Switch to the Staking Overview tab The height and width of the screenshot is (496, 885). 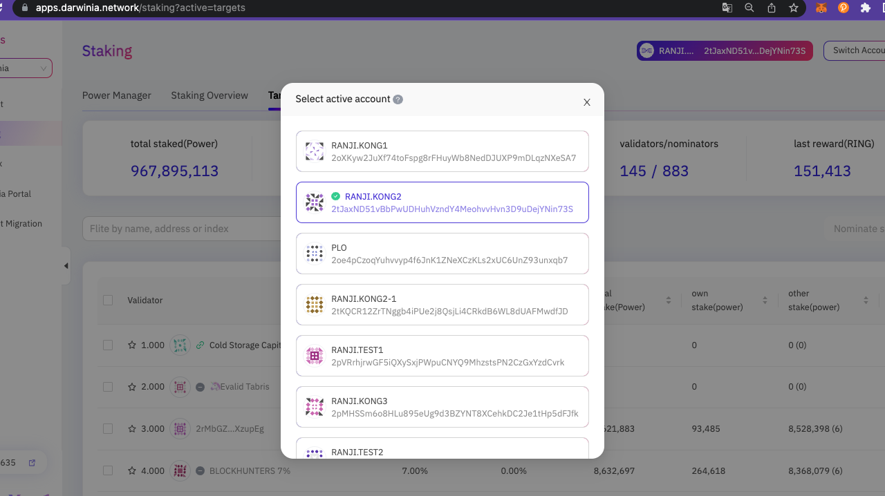click(209, 95)
